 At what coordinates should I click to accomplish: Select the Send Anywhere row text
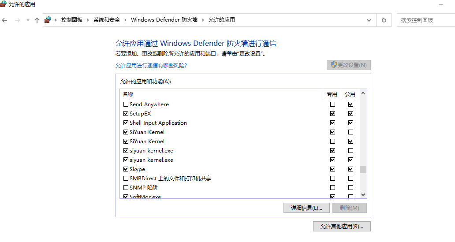point(149,104)
